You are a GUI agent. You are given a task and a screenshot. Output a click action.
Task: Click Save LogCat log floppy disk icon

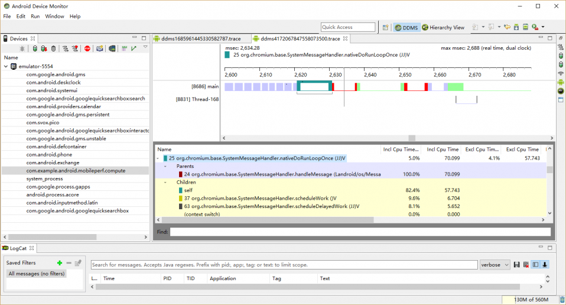pyautogui.click(x=516, y=265)
